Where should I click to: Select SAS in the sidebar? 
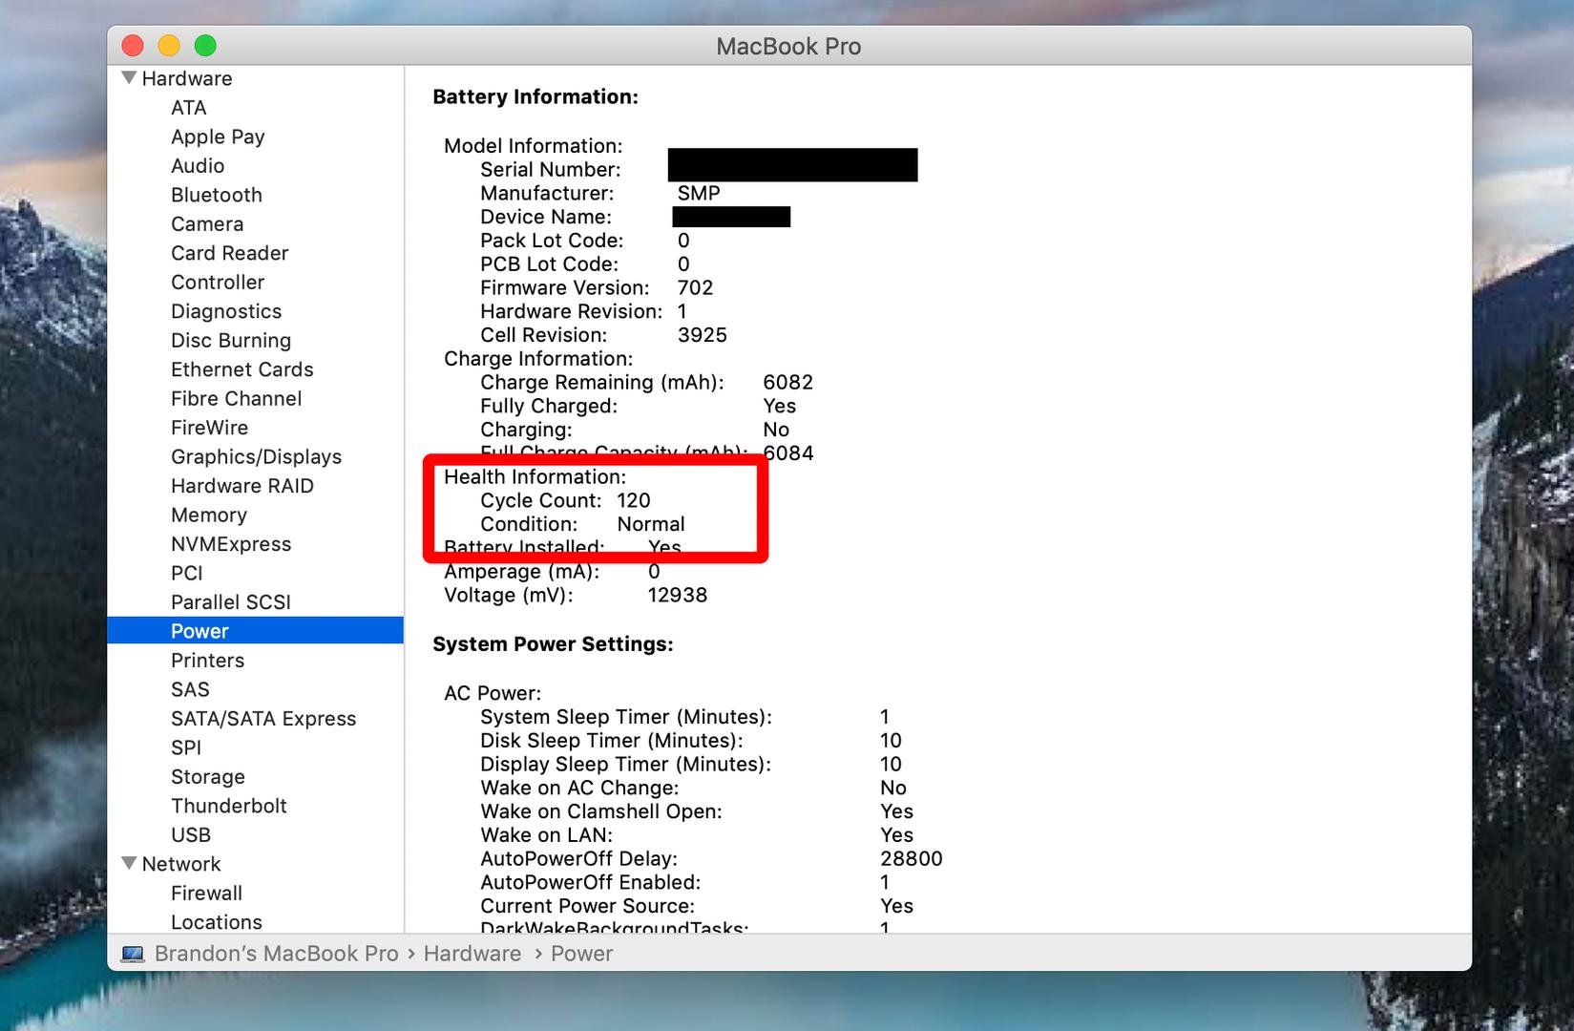coord(190,689)
